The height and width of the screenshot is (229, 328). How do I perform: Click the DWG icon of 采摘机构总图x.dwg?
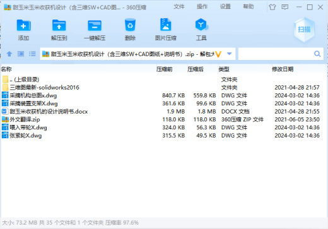click(x=5, y=95)
